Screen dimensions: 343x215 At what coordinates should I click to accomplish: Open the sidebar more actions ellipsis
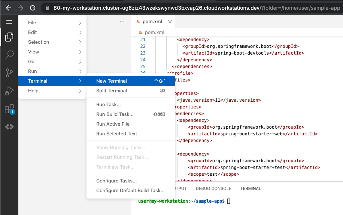tap(122, 22)
